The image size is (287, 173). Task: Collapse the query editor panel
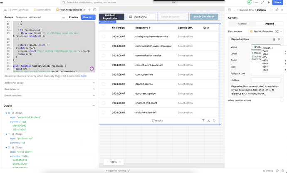[x=95, y=10]
